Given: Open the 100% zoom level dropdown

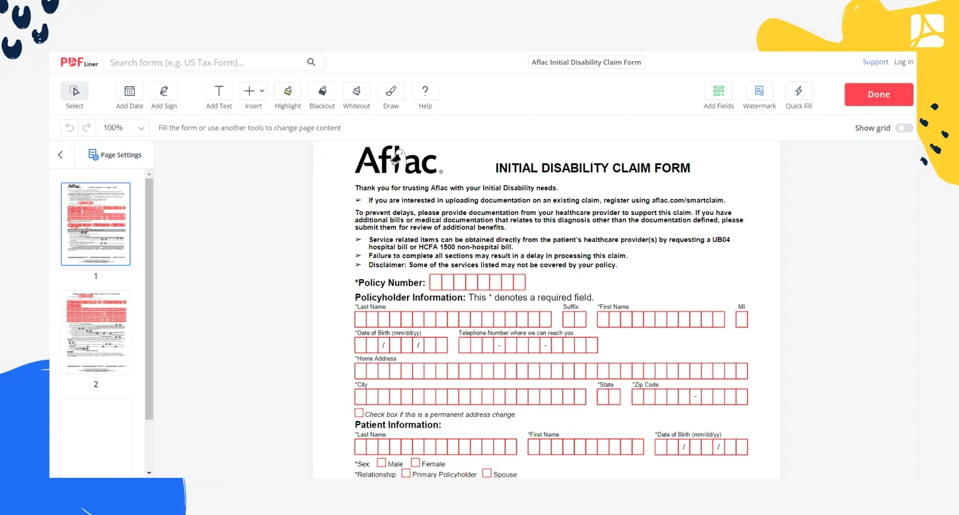Looking at the screenshot, I should coord(124,128).
